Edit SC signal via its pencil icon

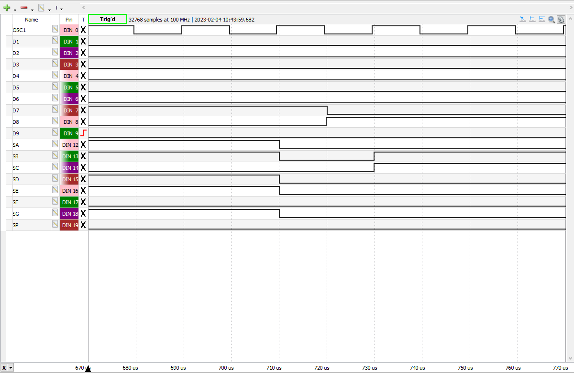click(x=55, y=167)
